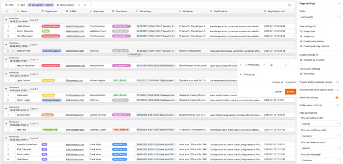Toggle the select-all checkbox in the header
This screenshot has width=343, height=164.
click(7, 11)
